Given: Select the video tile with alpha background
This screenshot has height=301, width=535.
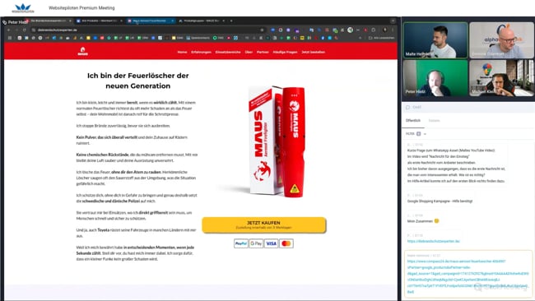Looking at the screenshot, I should click(501, 40).
